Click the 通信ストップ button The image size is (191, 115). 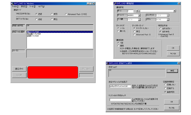tap(86, 69)
